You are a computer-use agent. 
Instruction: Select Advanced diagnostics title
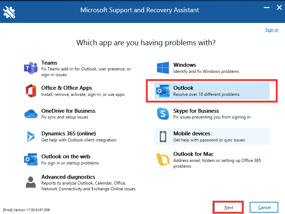[x=68, y=177]
